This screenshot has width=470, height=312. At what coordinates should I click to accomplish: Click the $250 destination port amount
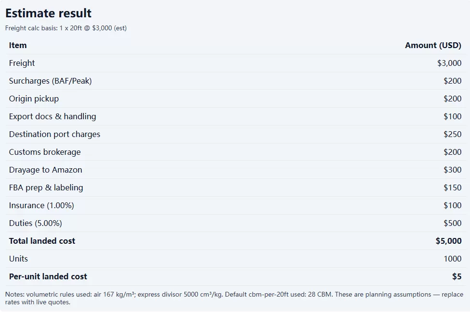click(452, 134)
